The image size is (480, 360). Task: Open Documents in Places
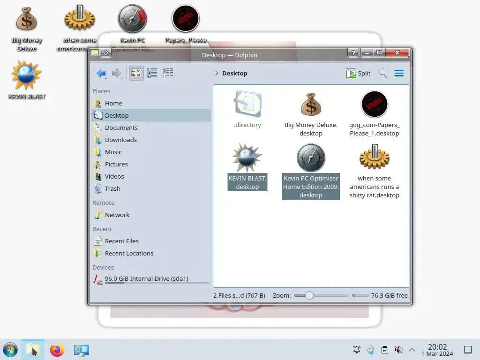(x=151, y=127)
